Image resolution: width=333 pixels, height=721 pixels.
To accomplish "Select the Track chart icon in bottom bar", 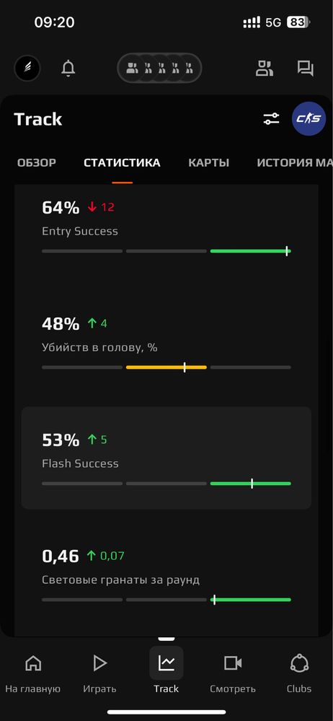I will point(166,663).
